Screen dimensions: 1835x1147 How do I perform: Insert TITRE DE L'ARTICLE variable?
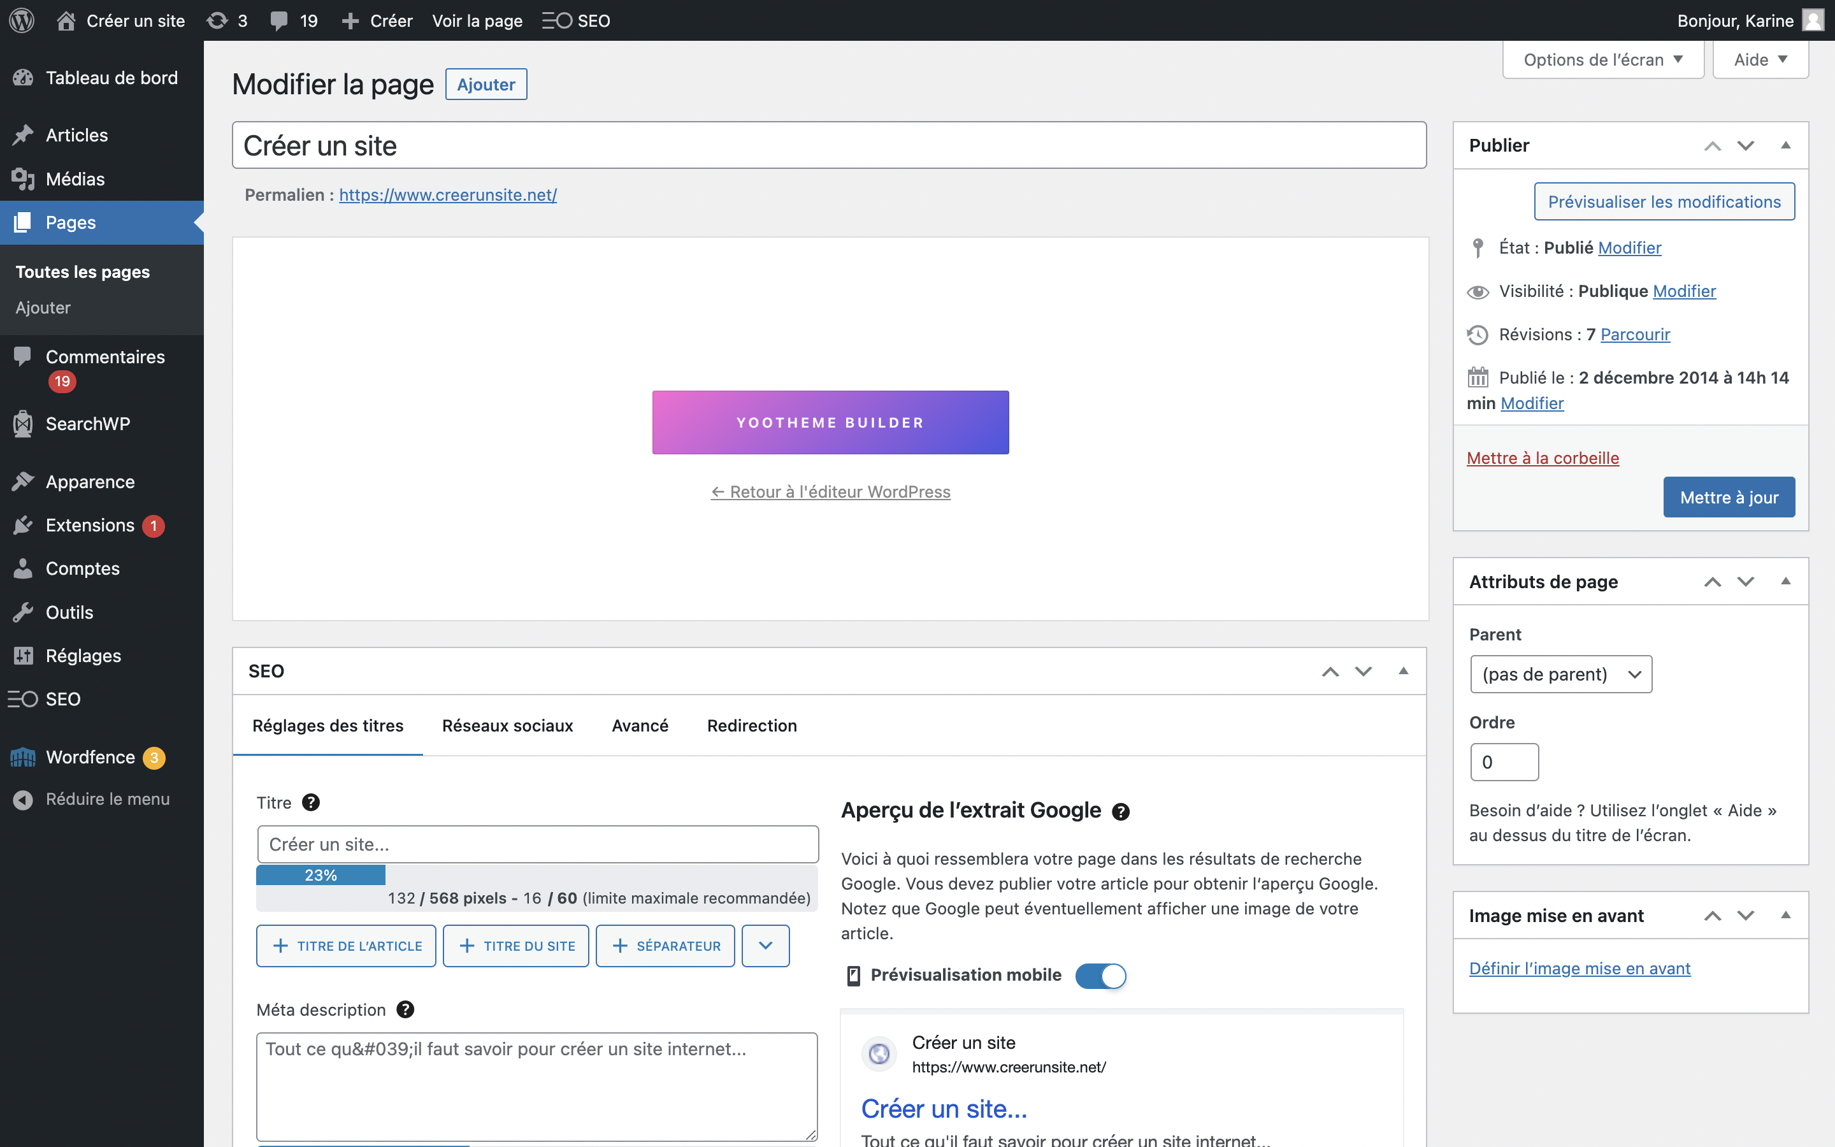346,945
